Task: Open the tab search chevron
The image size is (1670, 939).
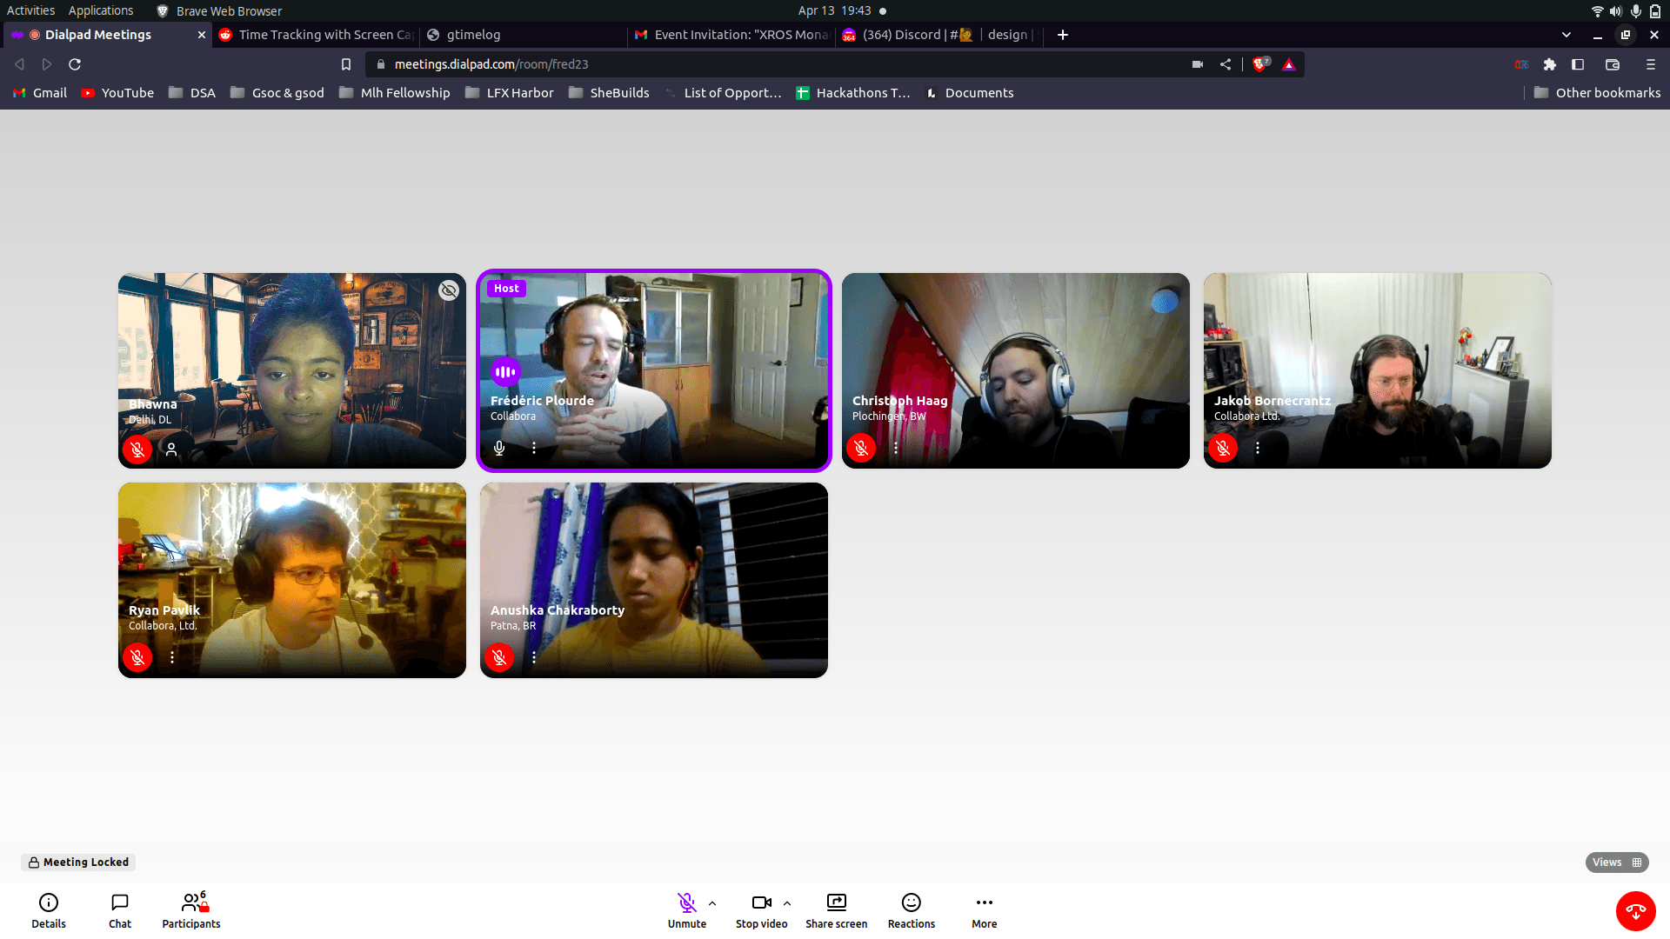Action: pos(1566,35)
